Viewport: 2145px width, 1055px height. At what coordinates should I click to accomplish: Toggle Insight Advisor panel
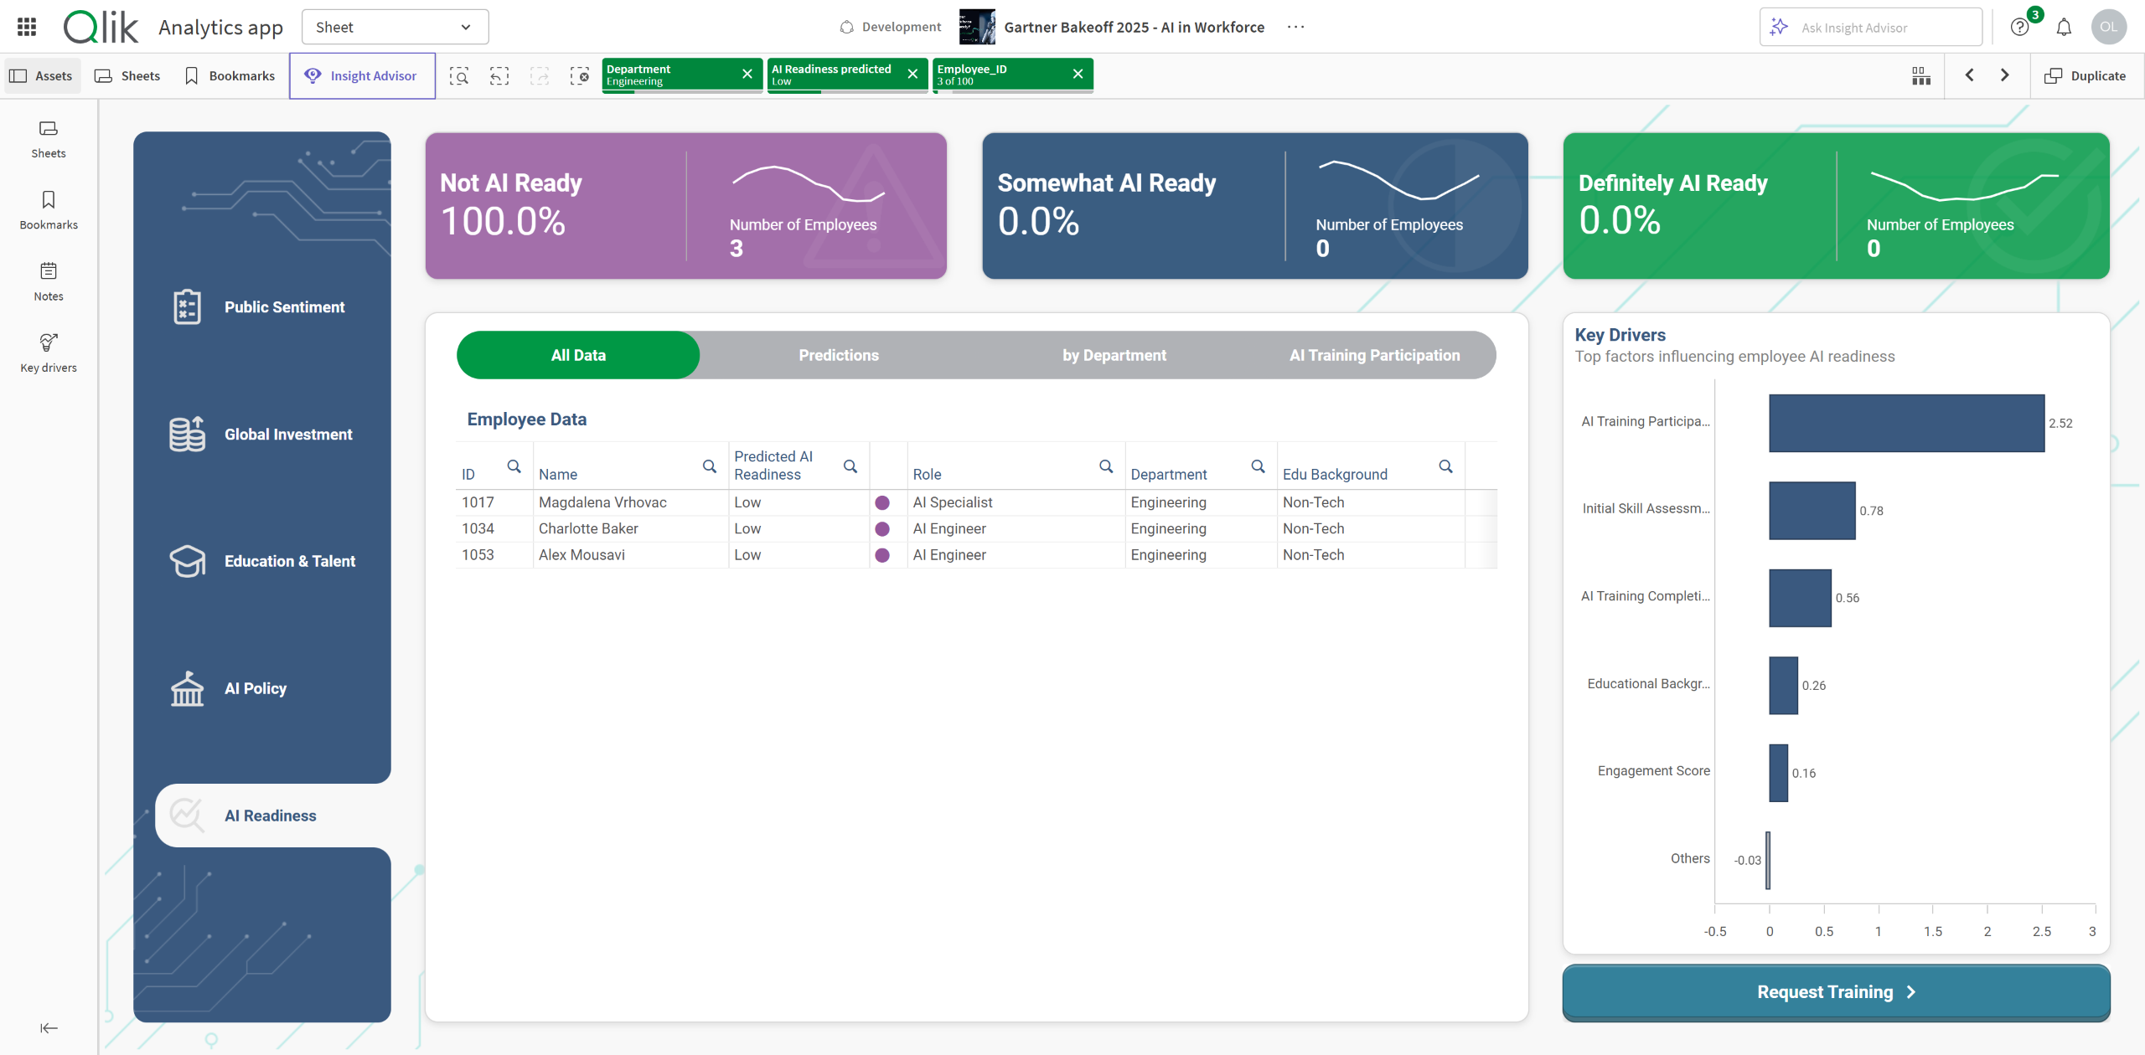(361, 76)
